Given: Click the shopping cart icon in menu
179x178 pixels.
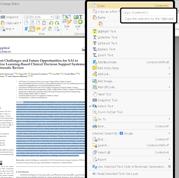Looking at the screenshot, I should [169, 166].
